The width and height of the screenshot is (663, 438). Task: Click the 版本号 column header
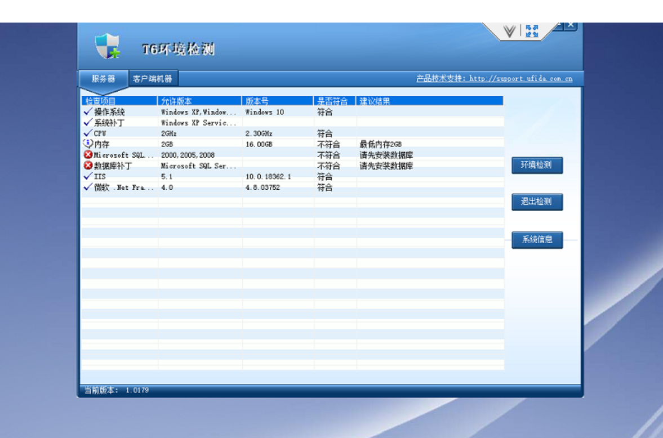[x=277, y=101]
